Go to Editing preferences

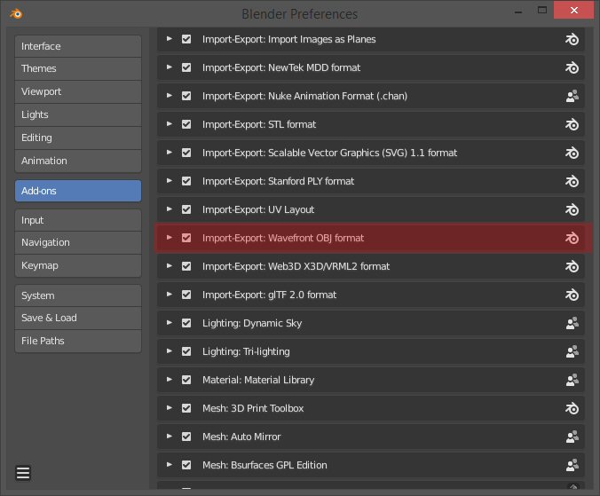78,138
